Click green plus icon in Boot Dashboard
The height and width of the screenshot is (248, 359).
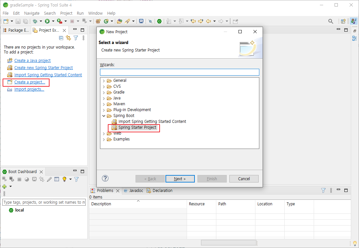pos(4,187)
